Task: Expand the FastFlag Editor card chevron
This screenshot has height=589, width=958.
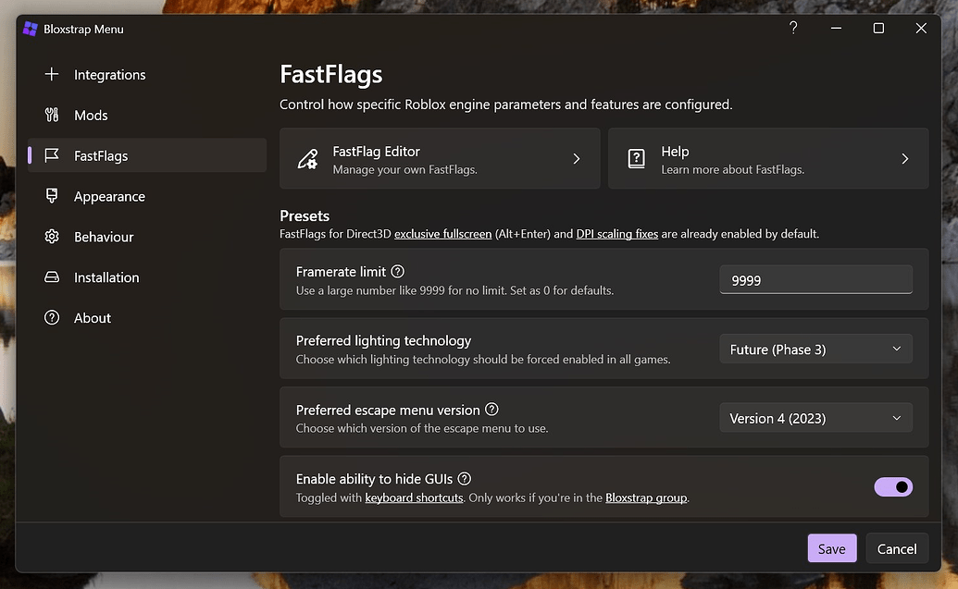Action: click(x=576, y=158)
